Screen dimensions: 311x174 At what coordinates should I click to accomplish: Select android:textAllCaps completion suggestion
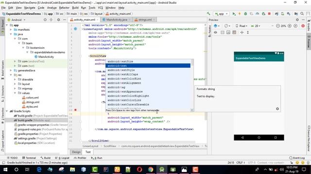[x=148, y=74]
